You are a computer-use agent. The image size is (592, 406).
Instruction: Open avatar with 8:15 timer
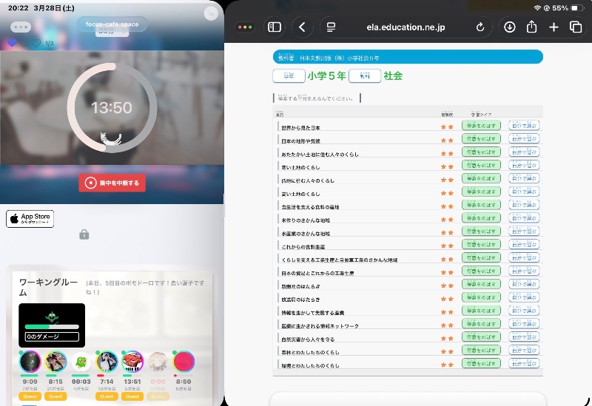tap(55, 362)
